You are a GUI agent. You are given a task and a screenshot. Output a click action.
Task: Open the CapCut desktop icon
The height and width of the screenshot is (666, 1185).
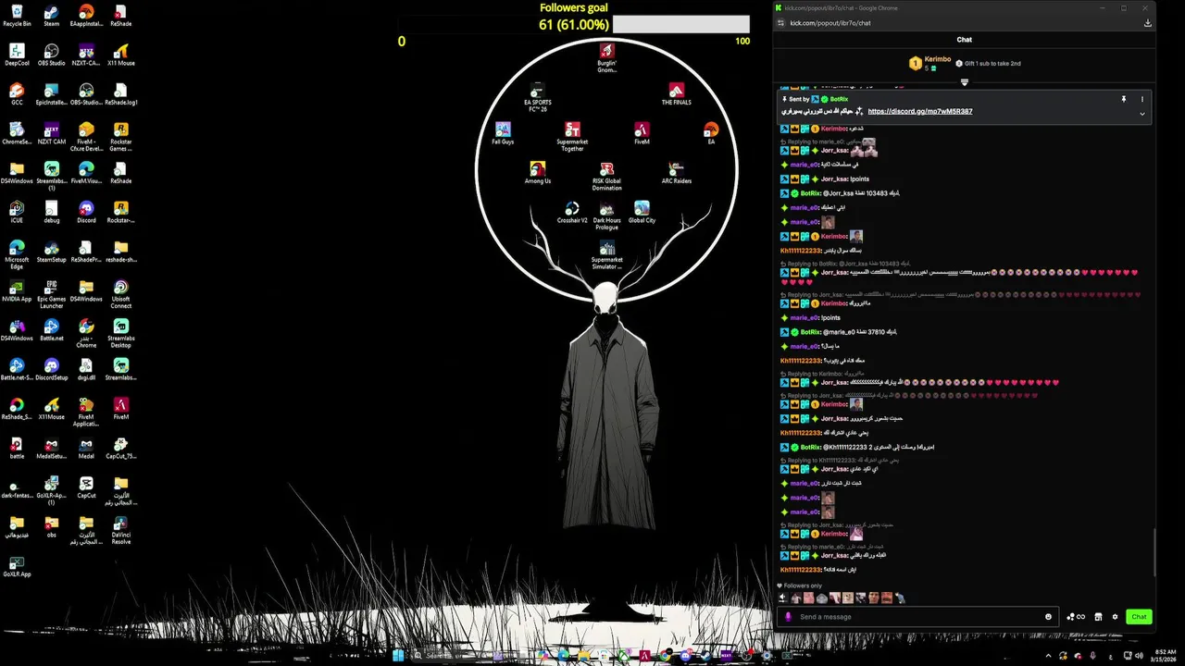click(86, 487)
